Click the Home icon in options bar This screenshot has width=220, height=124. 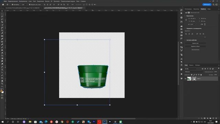point(3,4)
